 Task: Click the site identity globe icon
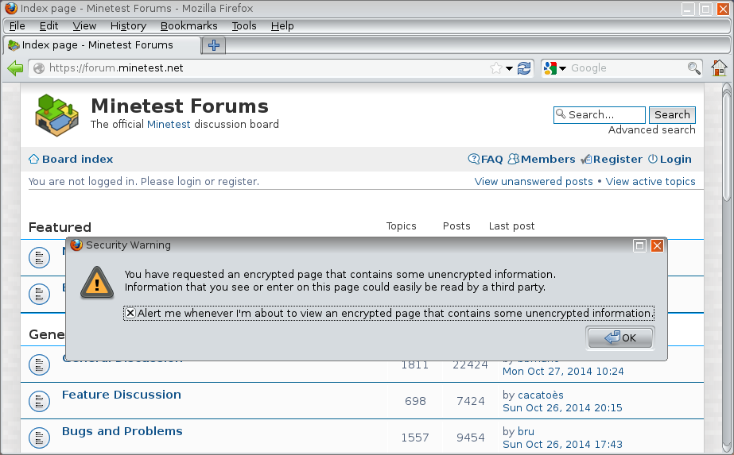(x=39, y=68)
